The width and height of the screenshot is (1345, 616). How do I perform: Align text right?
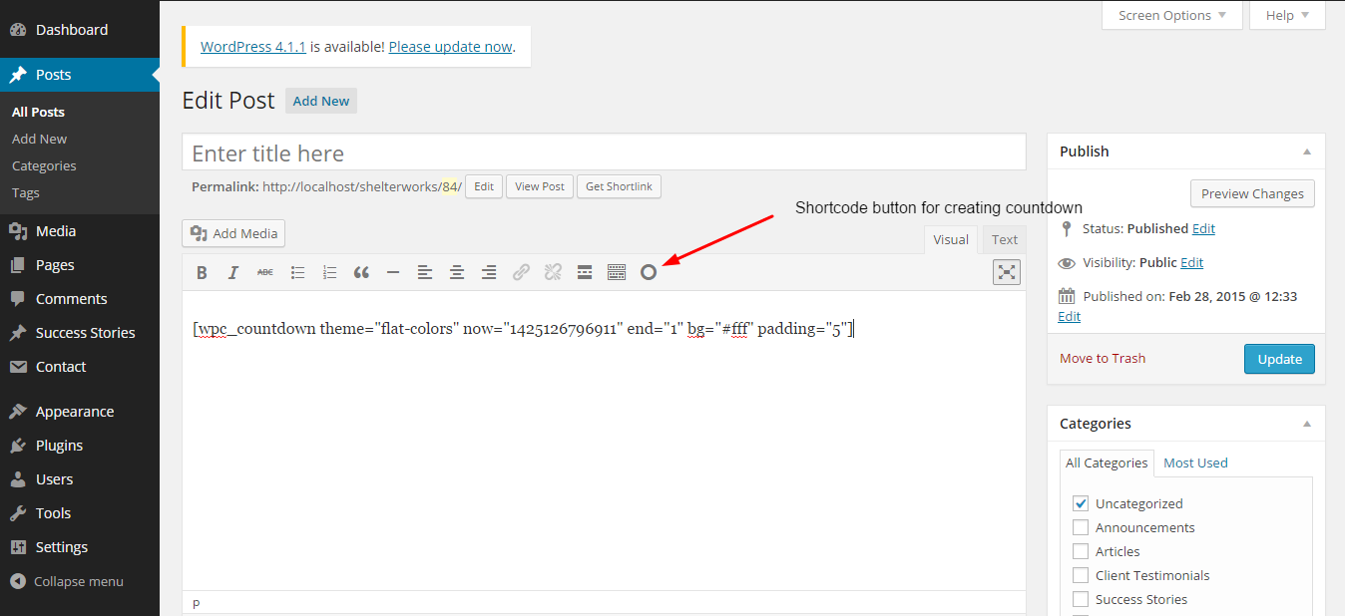pos(489,272)
